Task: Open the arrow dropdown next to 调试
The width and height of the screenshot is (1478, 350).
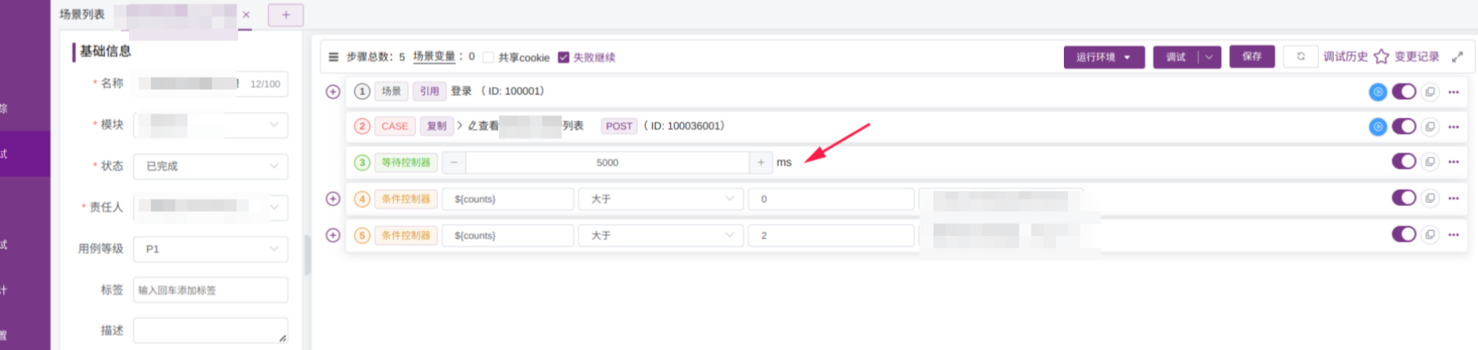Action: coord(1209,57)
